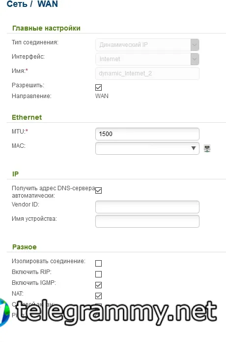Click the WAN breadcrumb heading
Screen dimensions: 226x342
pyautogui.click(x=48, y=4)
